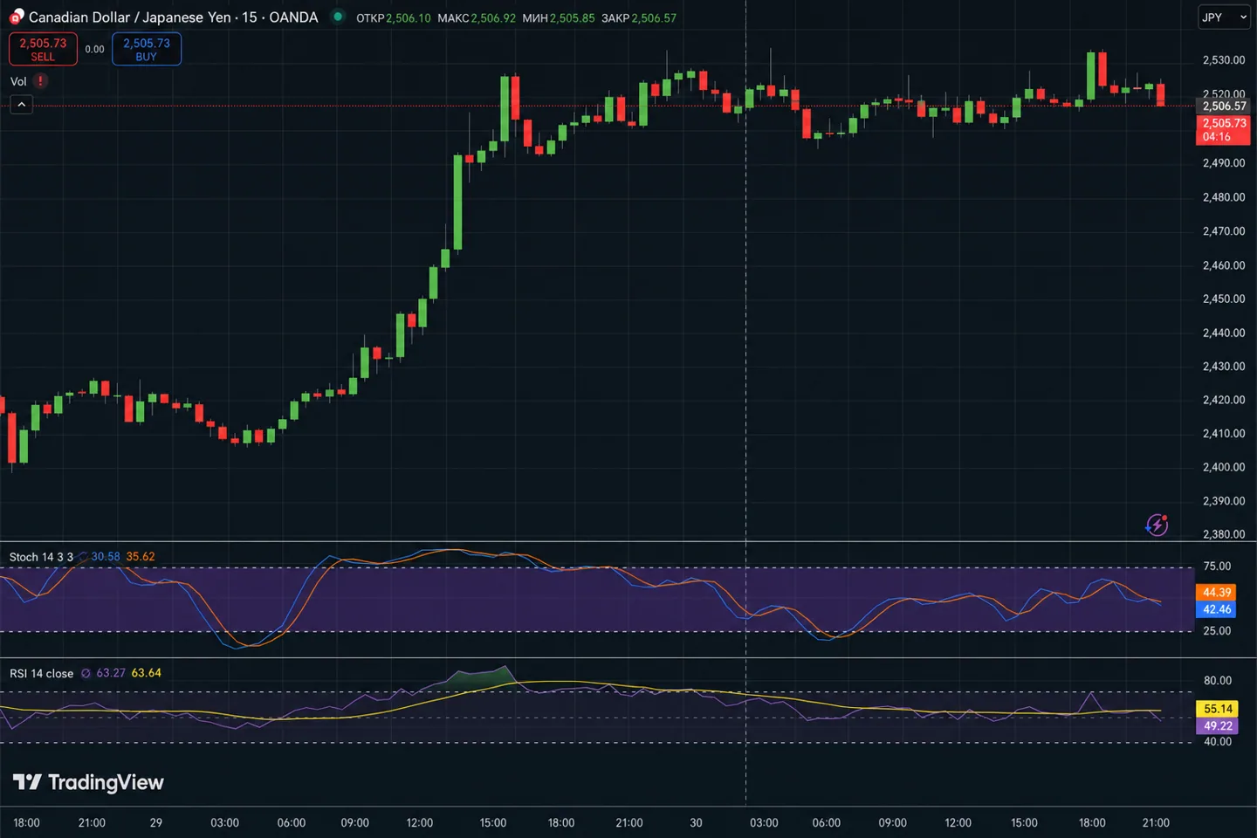This screenshot has width=1257, height=838.
Task: Select the RSI 14 close indicator label
Action: point(41,673)
